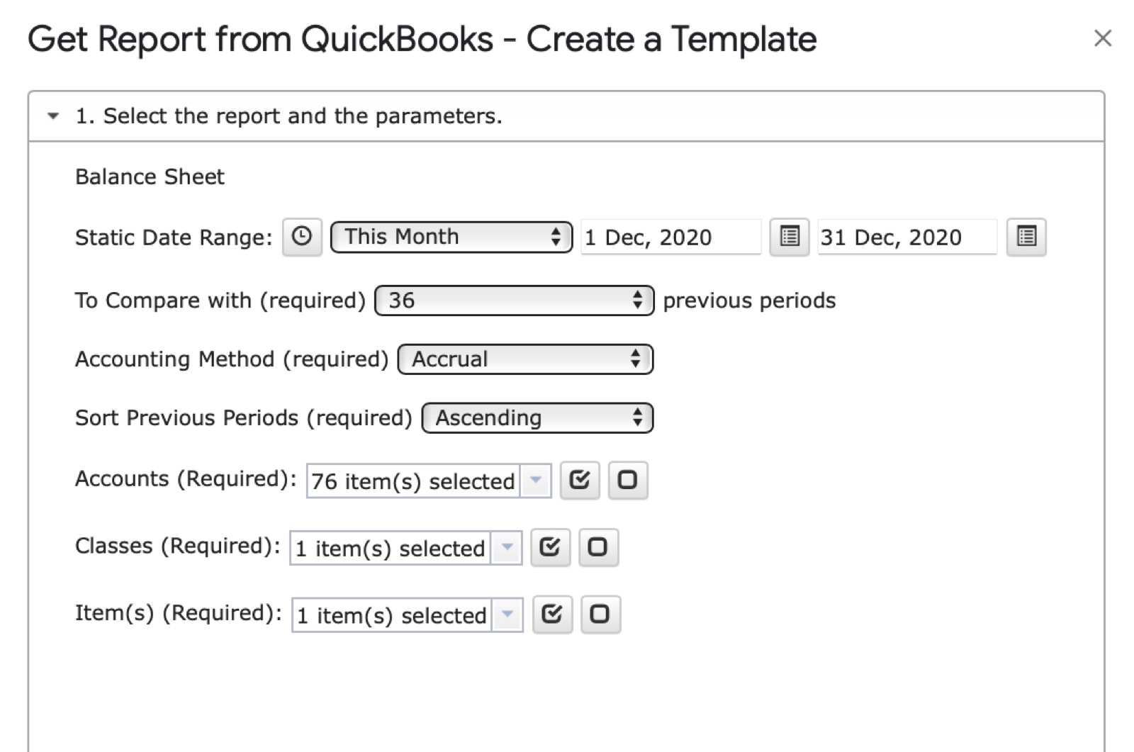Click the clock icon beside Static Date Range
Viewport: 1134px width, 752px height.
coord(302,237)
